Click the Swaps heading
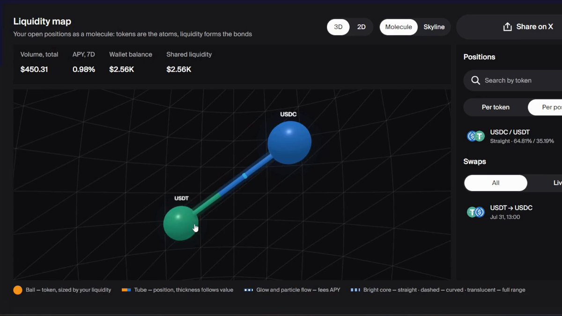 pos(475,162)
